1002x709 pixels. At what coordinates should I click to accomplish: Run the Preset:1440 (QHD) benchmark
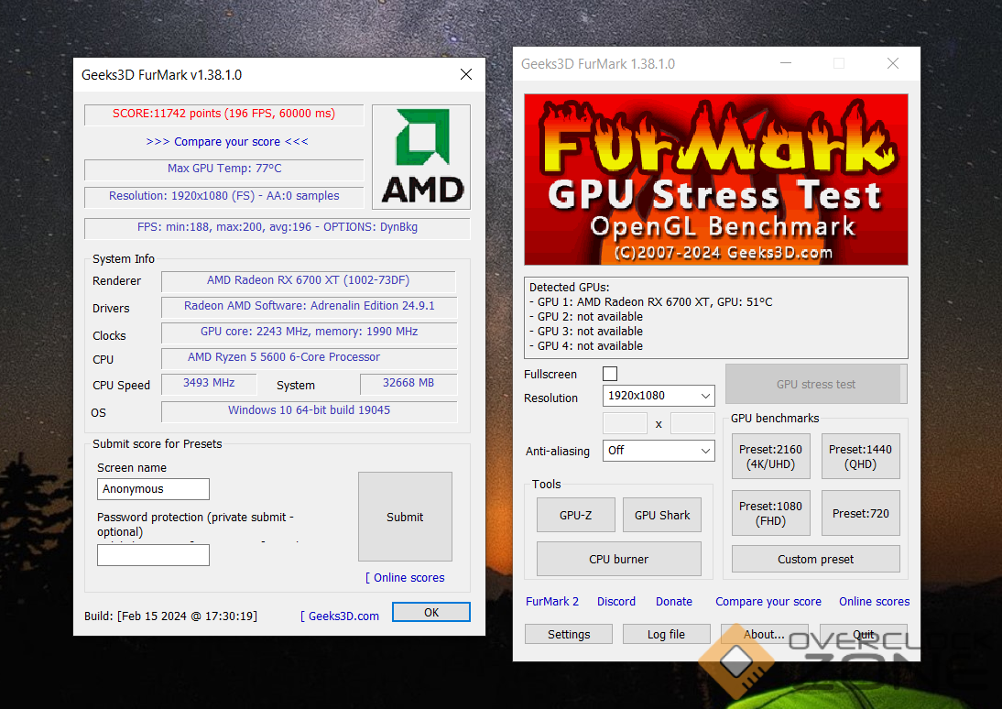click(x=860, y=456)
